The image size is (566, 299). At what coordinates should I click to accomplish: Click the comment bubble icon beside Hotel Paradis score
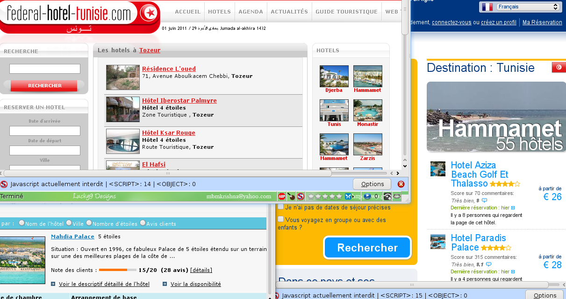[487, 264]
